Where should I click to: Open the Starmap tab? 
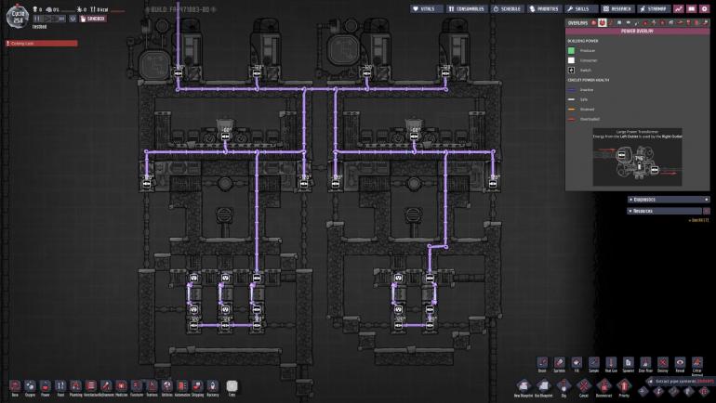[x=654, y=8]
